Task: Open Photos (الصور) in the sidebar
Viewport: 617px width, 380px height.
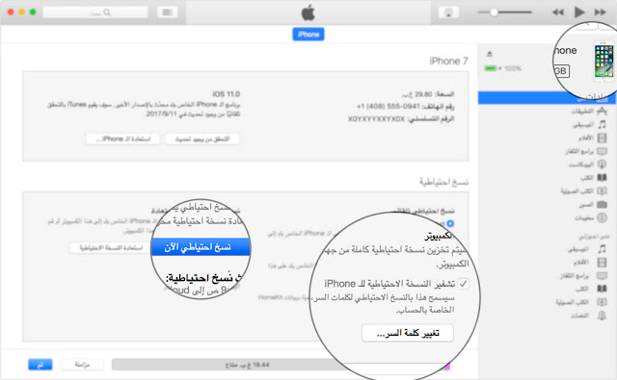Action: pyautogui.click(x=593, y=205)
